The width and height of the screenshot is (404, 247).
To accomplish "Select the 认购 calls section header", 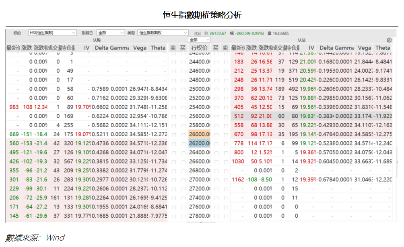I will (97, 40).
